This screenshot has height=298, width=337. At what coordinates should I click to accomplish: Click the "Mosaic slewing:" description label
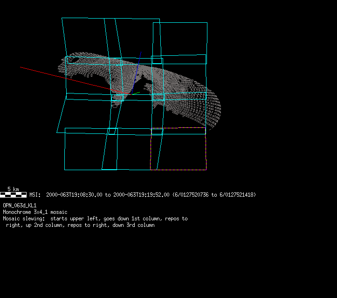tap(24, 219)
